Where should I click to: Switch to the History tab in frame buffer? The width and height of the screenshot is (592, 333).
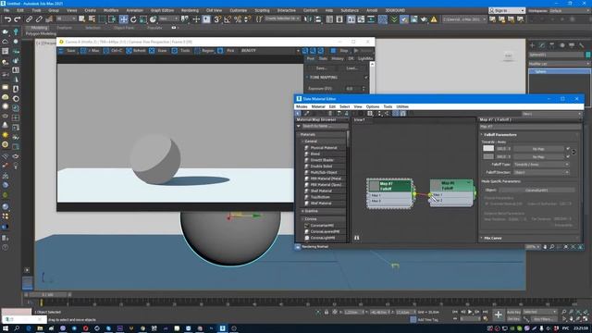point(338,58)
